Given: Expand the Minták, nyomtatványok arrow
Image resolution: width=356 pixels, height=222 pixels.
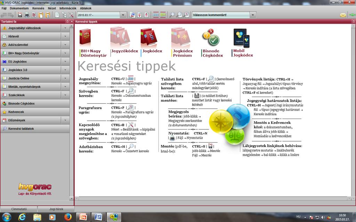Looking at the screenshot, I should [65, 86].
